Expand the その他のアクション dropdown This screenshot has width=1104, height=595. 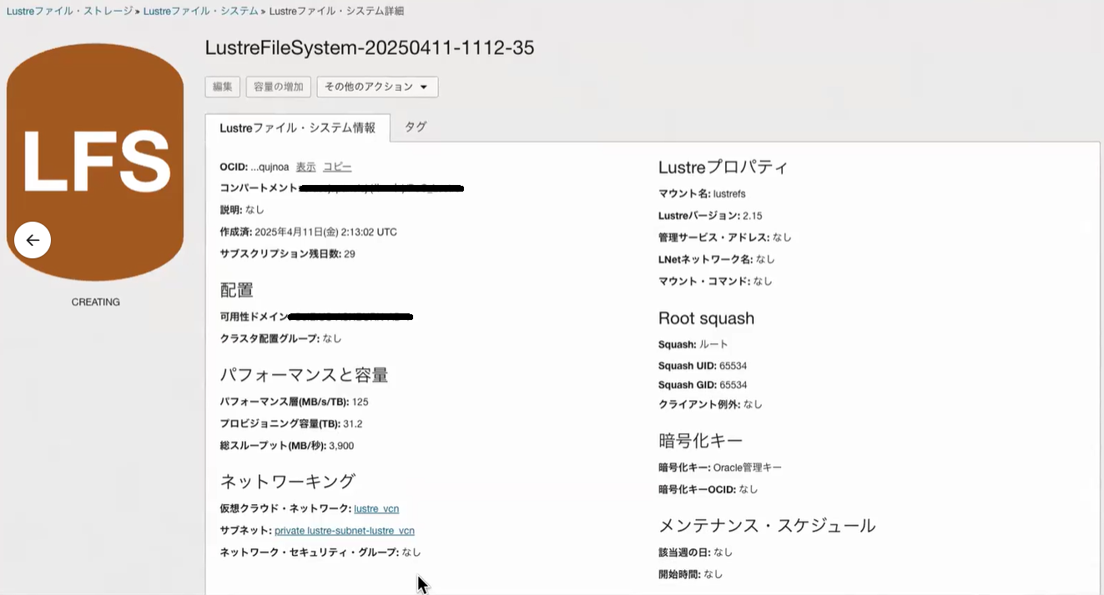pos(377,87)
